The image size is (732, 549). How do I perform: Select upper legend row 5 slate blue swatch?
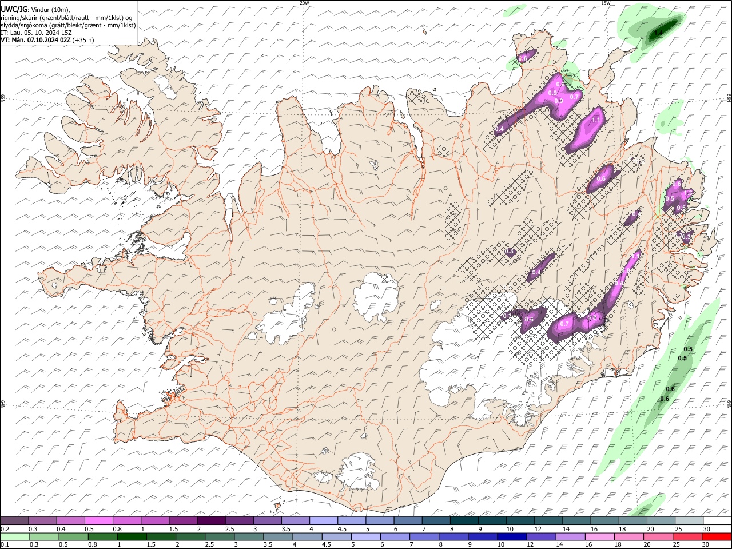(x=381, y=521)
